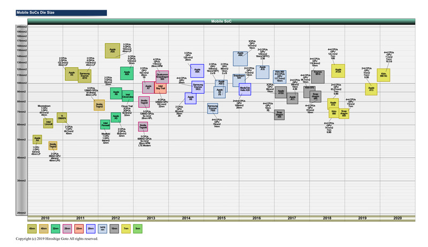Click the 20mm2 axis label
The width and height of the screenshot is (428, 247).
point(21,213)
